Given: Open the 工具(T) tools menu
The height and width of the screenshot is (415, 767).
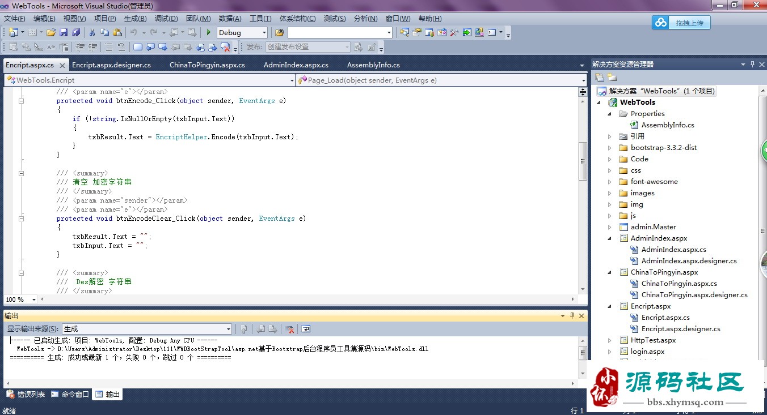Looking at the screenshot, I should click(260, 19).
